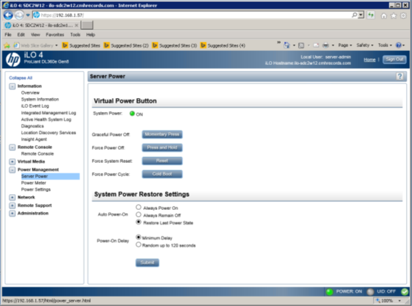Click the Home link in iLO header

coord(370,60)
